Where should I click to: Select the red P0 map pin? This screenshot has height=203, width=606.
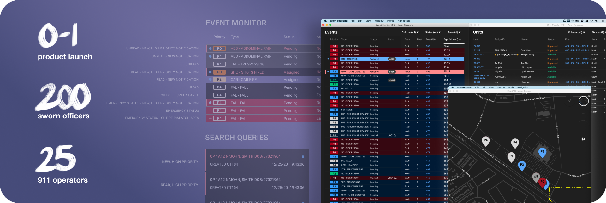point(542,183)
